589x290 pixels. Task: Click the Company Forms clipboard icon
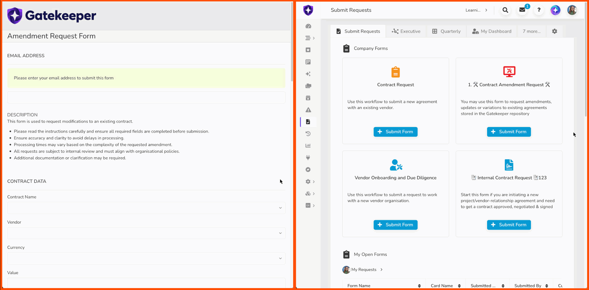pos(346,48)
